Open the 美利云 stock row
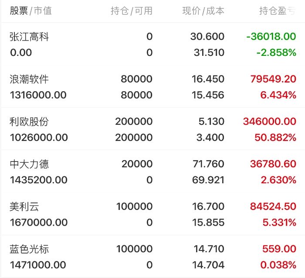Image resolution: width=305 pixels, height=278 pixels. pyautogui.click(x=152, y=214)
